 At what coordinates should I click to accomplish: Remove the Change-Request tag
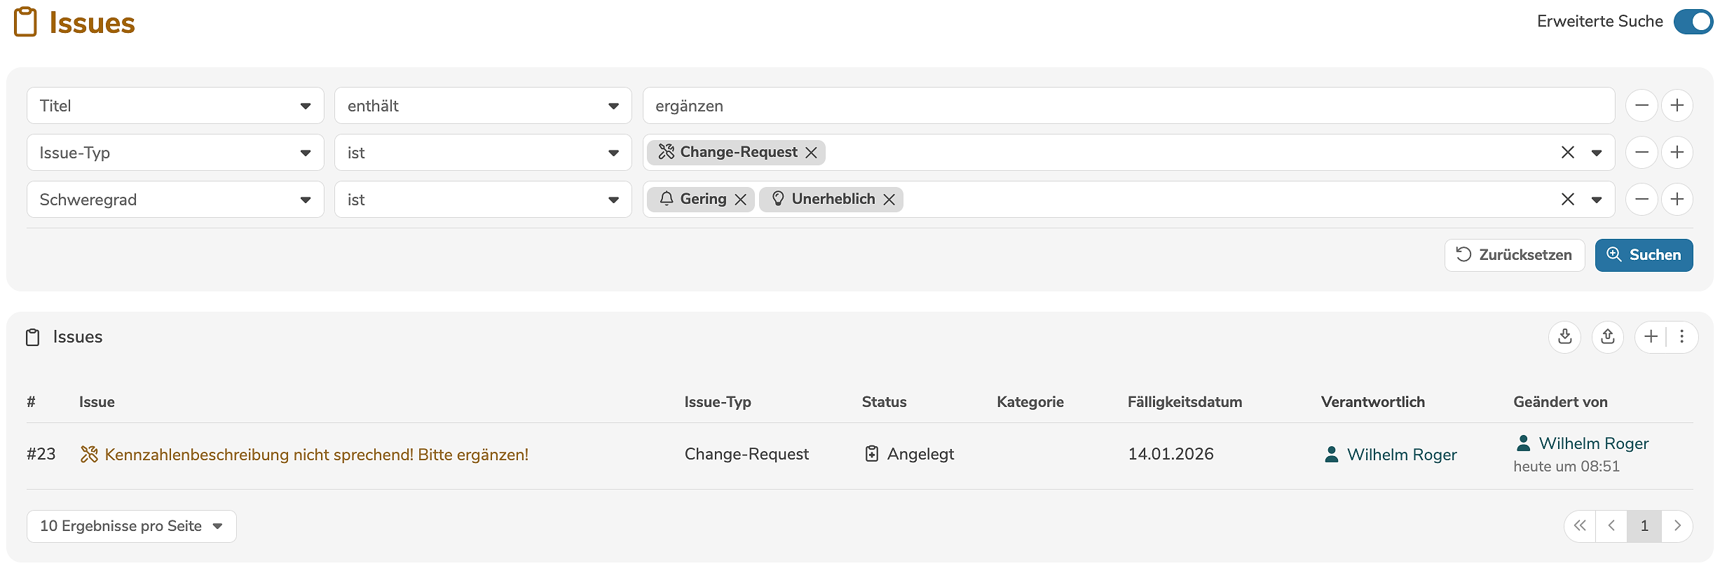coord(812,153)
